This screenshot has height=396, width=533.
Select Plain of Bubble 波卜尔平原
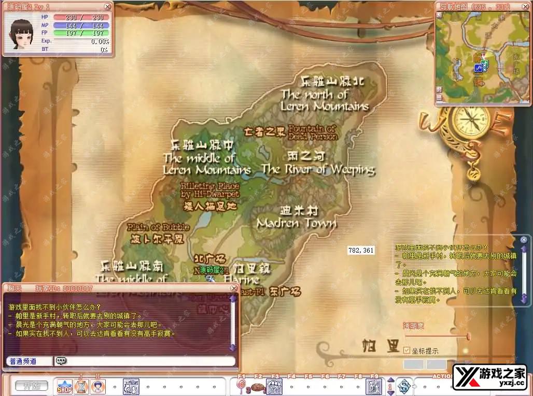[x=158, y=233]
